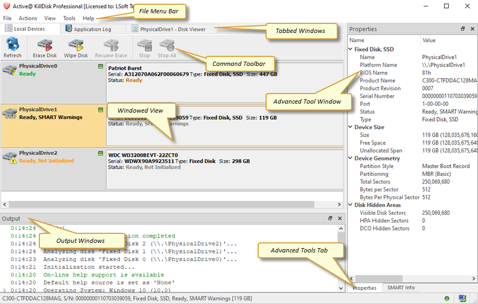Viewport: 478px width, 304px height.
Task: Select the PhysicalDrive2 warning disk icon
Action: click(x=10, y=157)
